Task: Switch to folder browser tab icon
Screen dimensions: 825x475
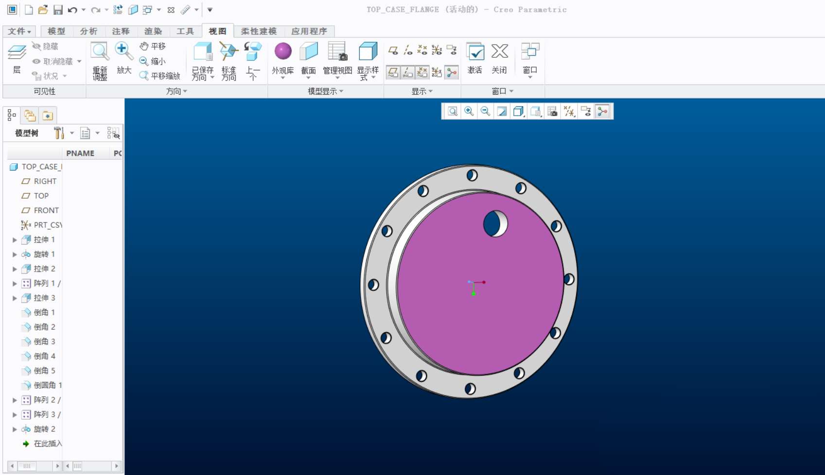Action: (x=30, y=115)
